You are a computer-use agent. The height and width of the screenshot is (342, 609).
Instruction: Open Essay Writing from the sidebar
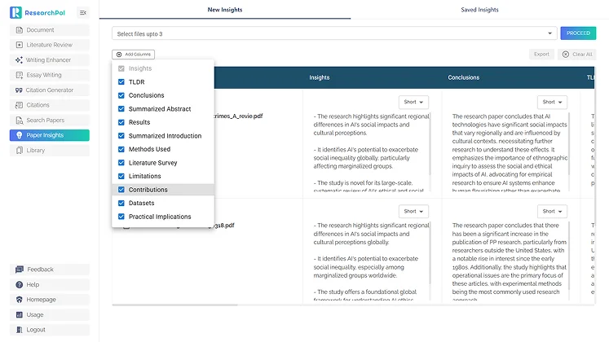click(x=50, y=75)
